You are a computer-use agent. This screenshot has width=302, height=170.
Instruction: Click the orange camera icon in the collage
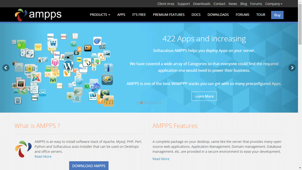click(x=88, y=48)
